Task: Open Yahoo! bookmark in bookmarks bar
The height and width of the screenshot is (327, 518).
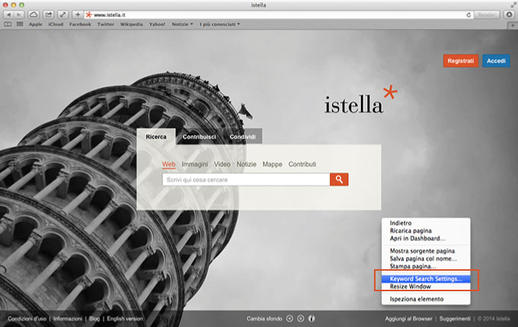Action: 157,24
